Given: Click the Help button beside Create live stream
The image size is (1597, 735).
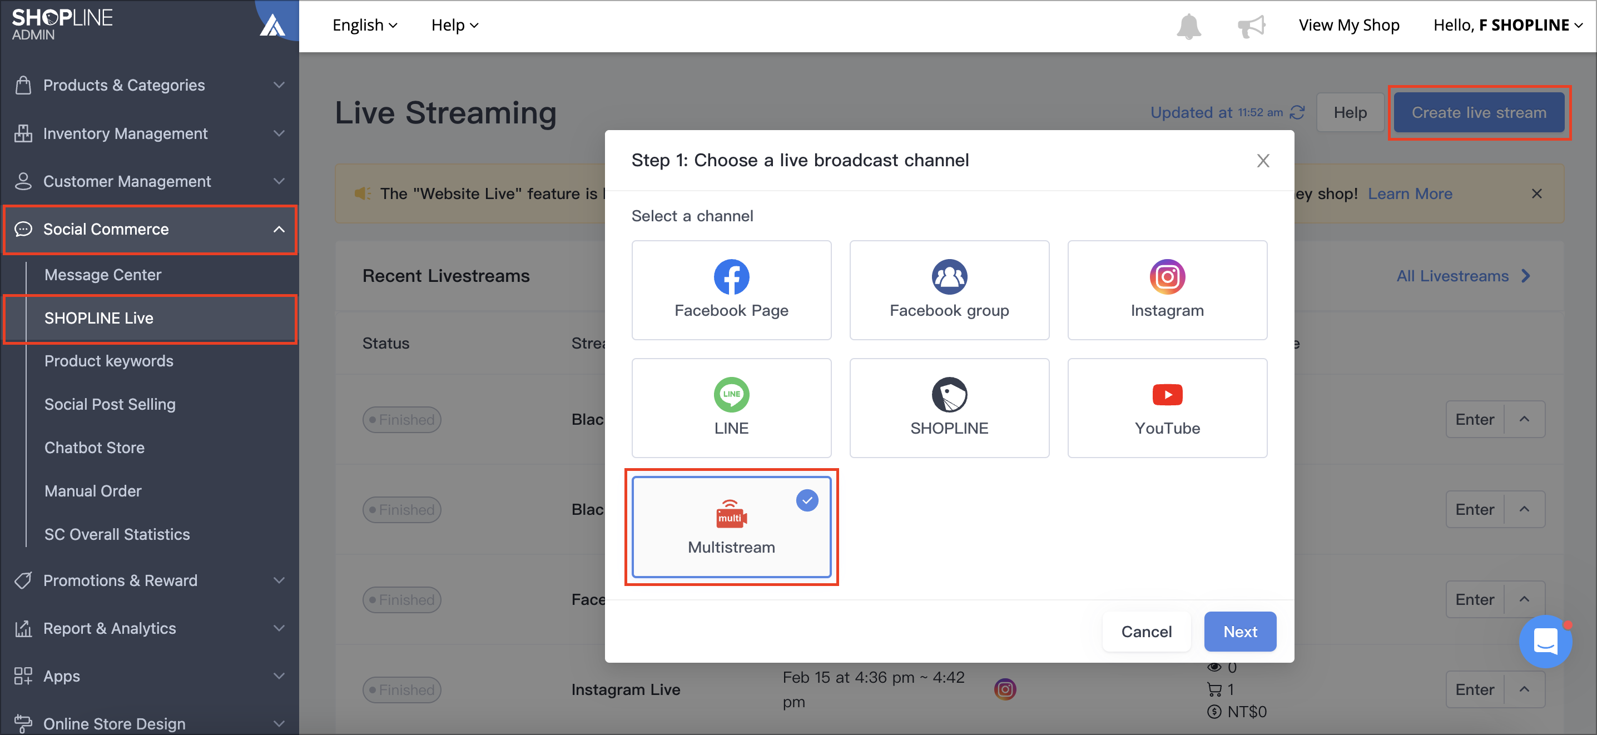Looking at the screenshot, I should point(1350,112).
